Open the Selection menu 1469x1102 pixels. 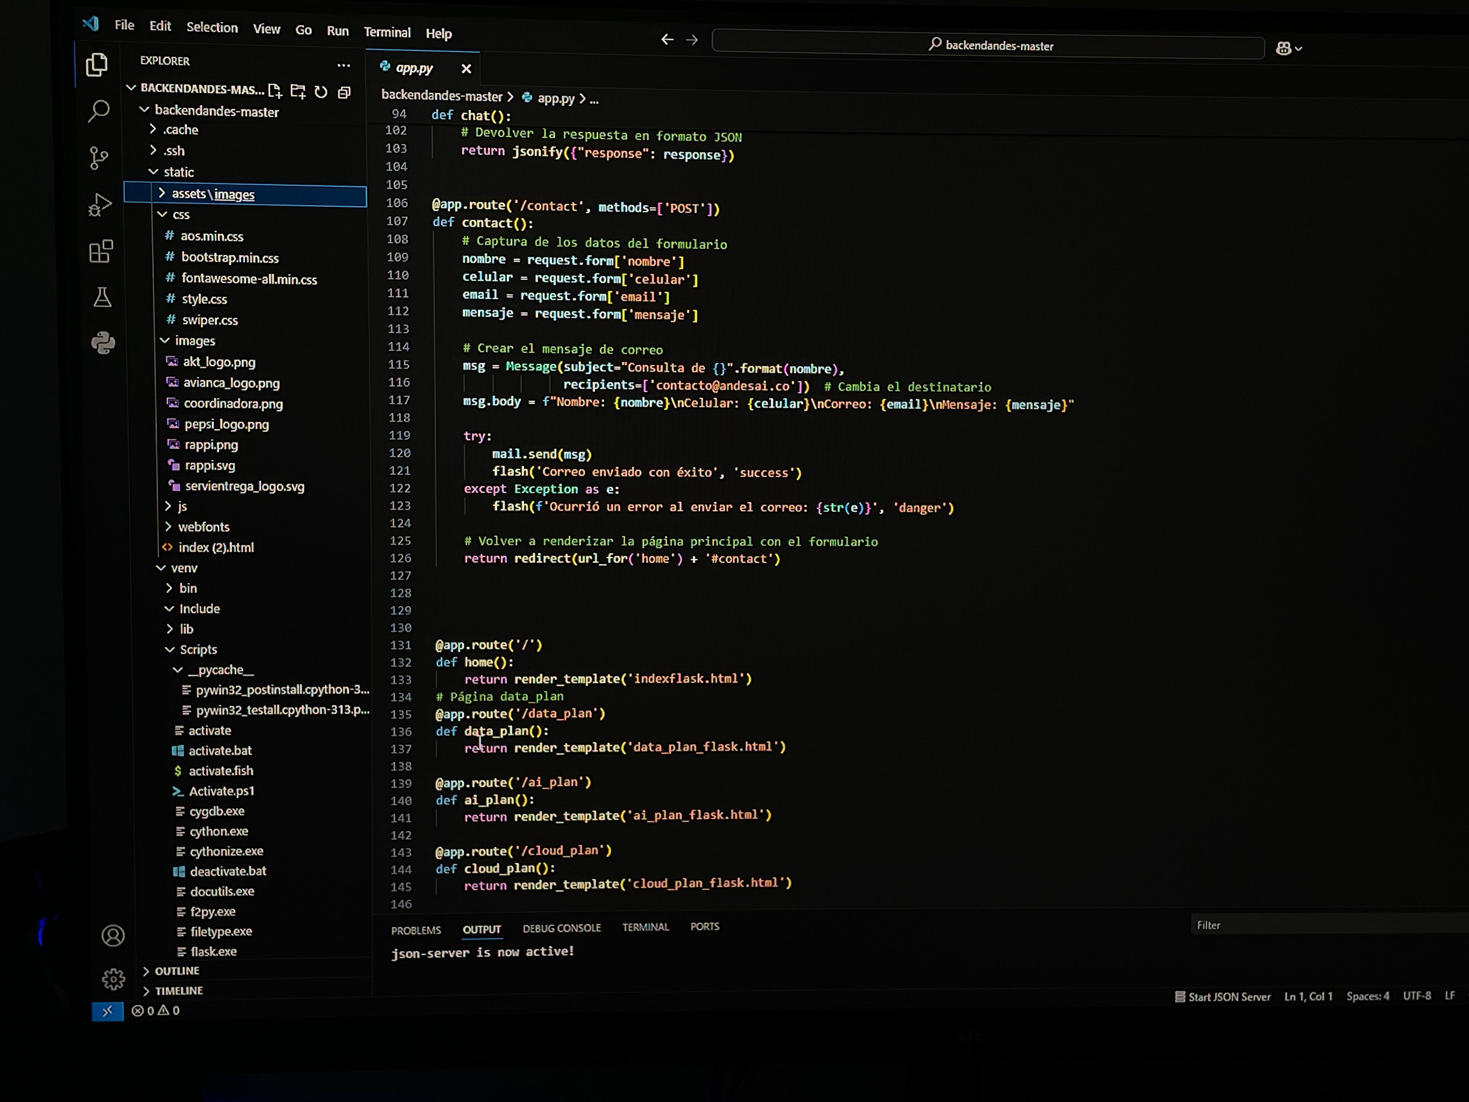212,27
